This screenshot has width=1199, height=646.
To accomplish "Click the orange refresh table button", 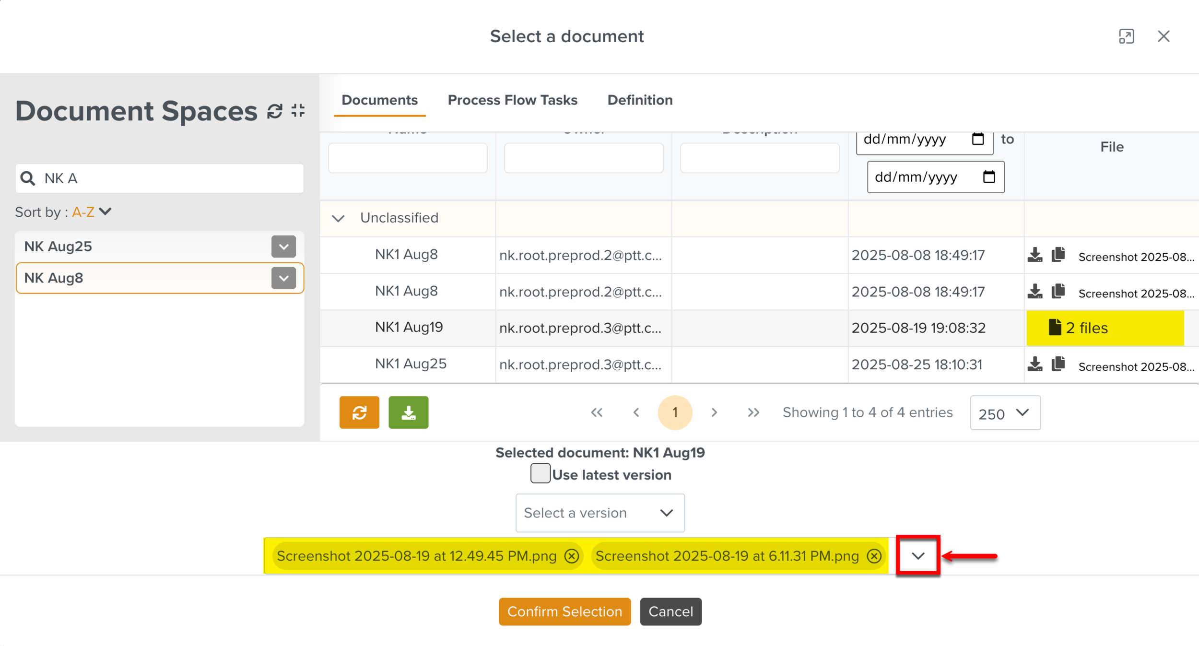I will pyautogui.click(x=359, y=412).
